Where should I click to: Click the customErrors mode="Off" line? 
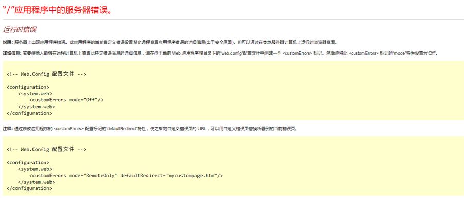pos(66,100)
